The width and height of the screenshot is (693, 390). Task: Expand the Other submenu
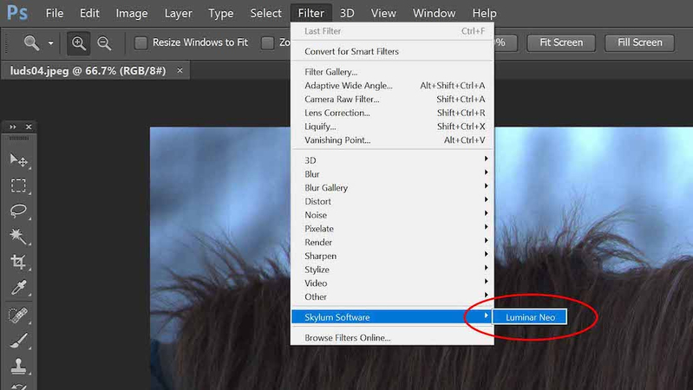(392, 296)
